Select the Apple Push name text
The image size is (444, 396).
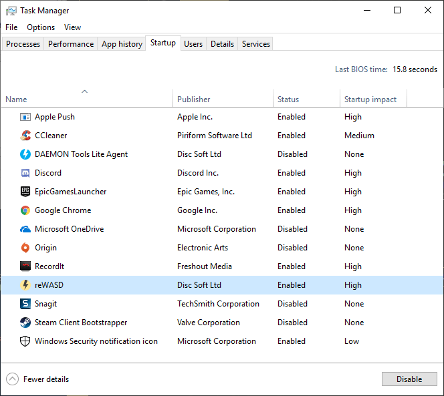(x=55, y=117)
